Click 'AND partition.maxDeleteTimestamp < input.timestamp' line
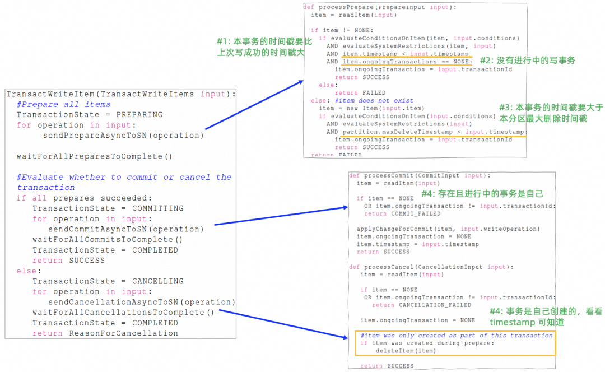 (x=427, y=132)
